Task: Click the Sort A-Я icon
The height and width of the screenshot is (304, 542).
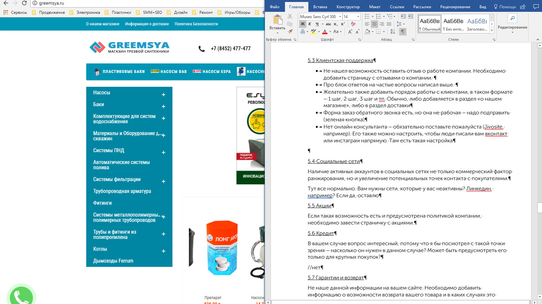Action: (x=393, y=32)
